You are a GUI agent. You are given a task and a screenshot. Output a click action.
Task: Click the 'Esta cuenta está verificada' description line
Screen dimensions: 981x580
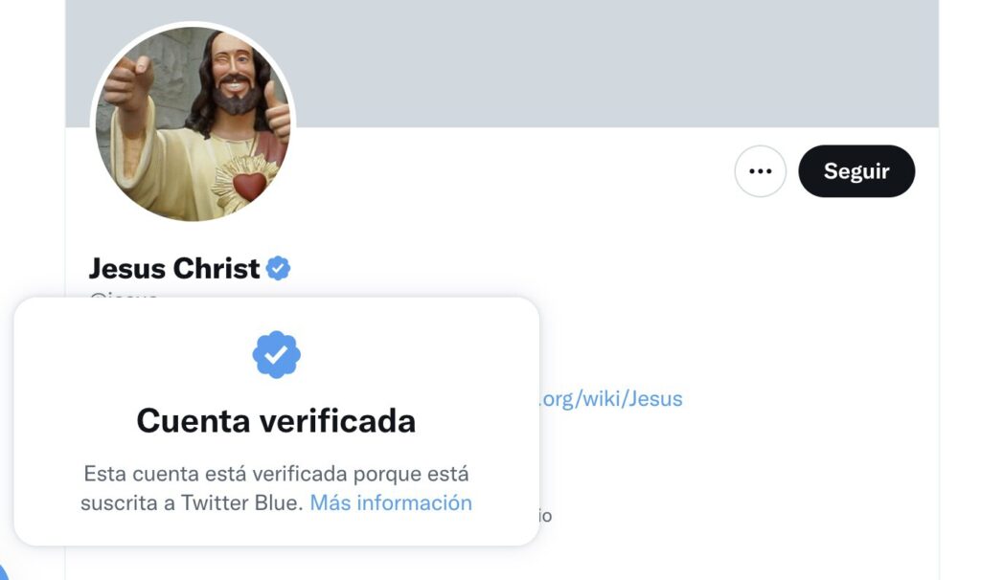tap(276, 474)
